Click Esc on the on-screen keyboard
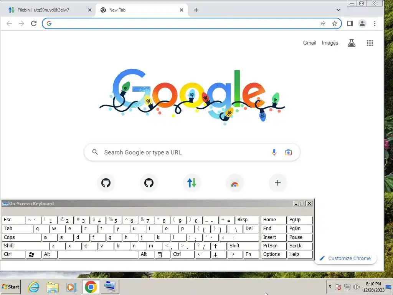The height and width of the screenshot is (295, 393). [13, 220]
